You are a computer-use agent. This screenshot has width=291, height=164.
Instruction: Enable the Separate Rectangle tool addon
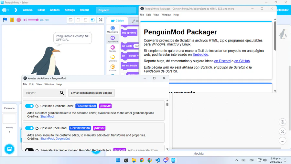[x=29, y=149]
